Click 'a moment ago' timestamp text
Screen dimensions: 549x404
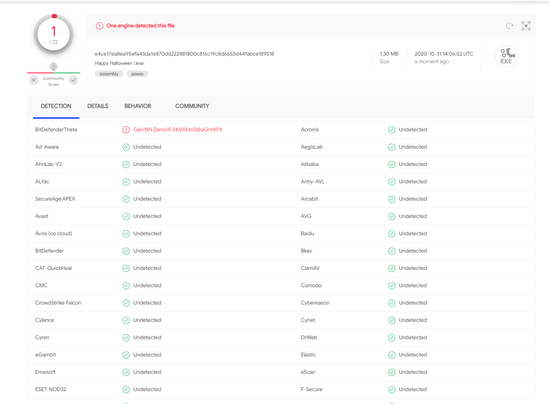pos(432,62)
